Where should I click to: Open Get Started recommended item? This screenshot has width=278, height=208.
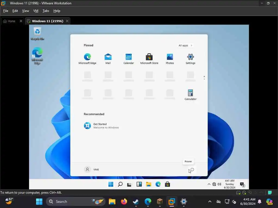[102, 126]
